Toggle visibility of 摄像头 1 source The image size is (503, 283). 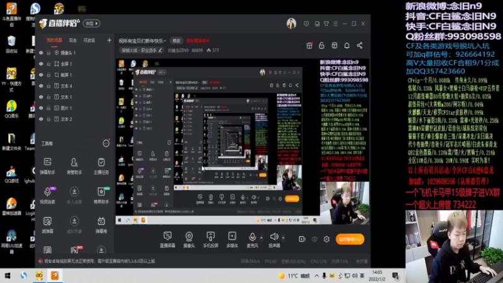pos(41,53)
